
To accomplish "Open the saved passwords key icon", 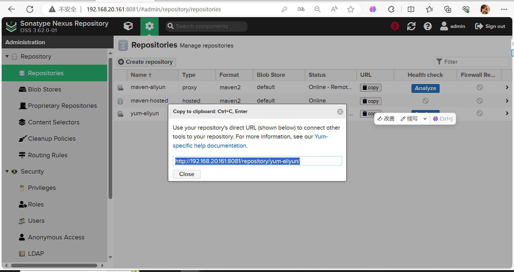I will 284,9.
